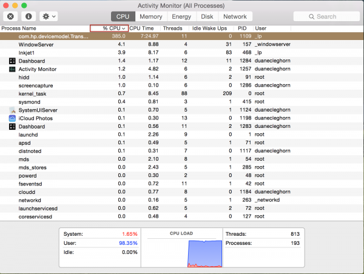Image resolution: width=364 pixels, height=274 pixels.
Task: Click the 385.0 CPU value
Action: point(119,36)
